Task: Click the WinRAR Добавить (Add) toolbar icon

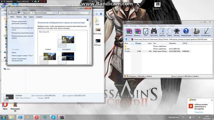Action: [129, 32]
